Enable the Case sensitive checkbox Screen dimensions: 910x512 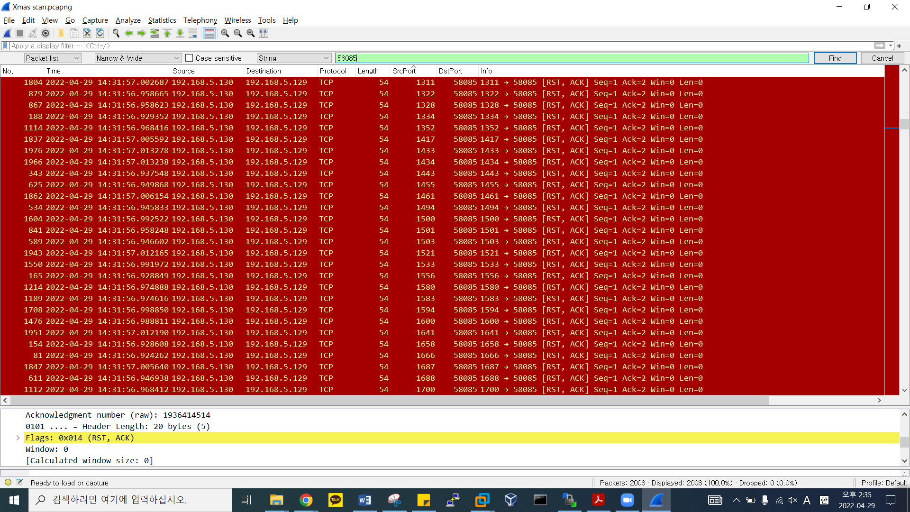[x=189, y=58]
